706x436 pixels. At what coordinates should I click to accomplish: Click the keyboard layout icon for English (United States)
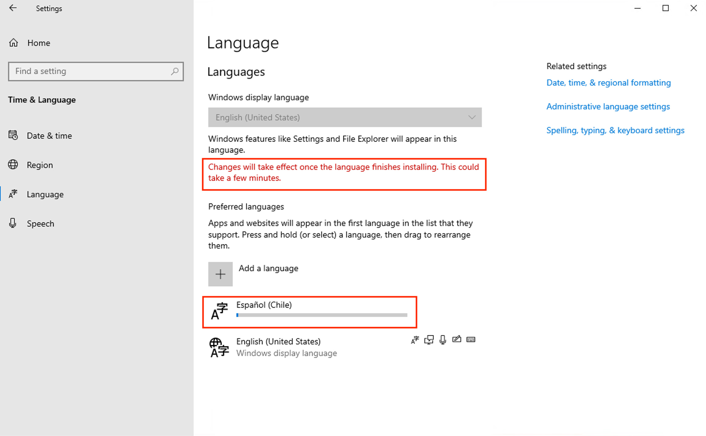tap(470, 339)
